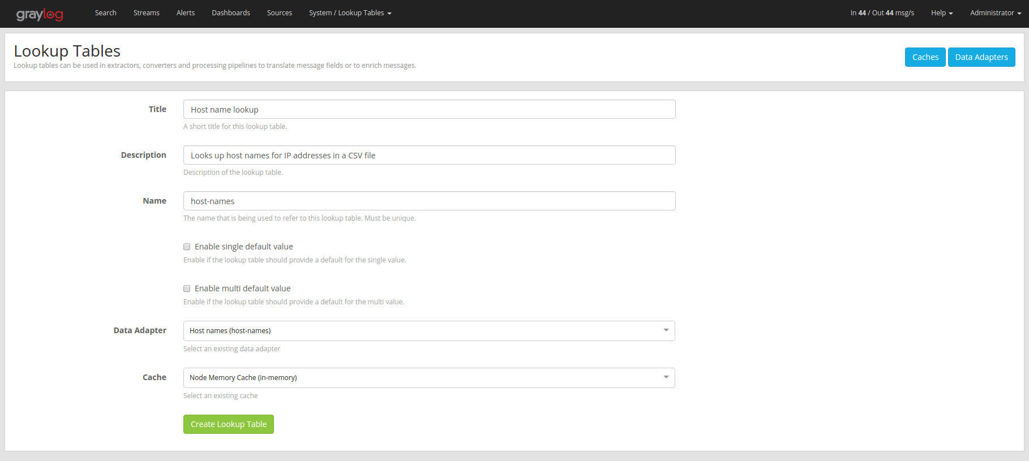This screenshot has height=461, width=1029.
Task: Open the Data Adapters page
Action: tap(981, 57)
